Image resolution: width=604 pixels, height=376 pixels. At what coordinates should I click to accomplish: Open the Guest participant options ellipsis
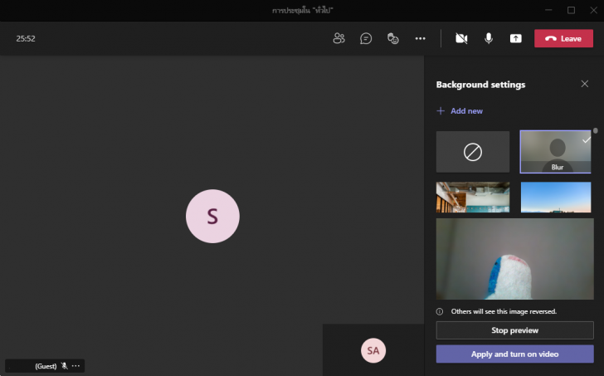(75, 366)
